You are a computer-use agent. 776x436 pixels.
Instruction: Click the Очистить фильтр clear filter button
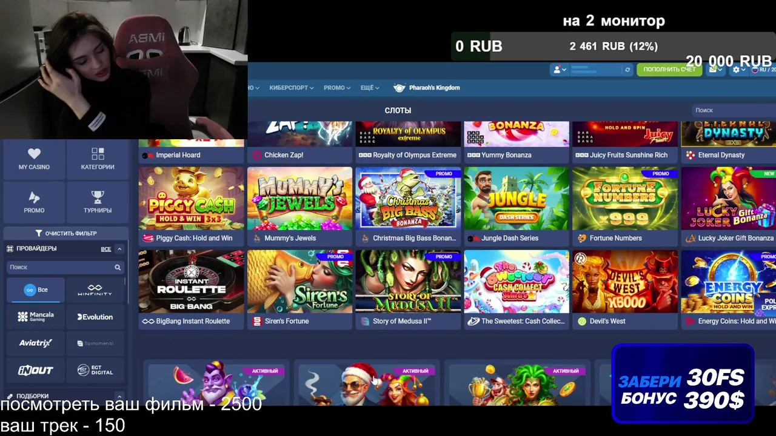click(x=65, y=233)
